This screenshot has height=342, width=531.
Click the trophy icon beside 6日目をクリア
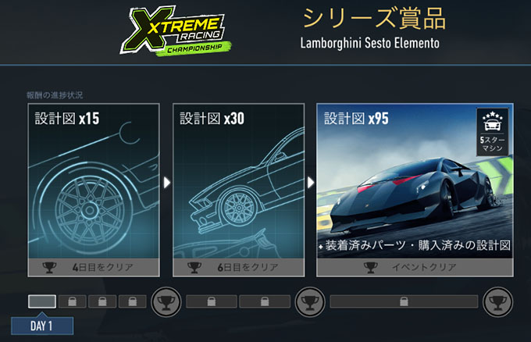point(194,268)
